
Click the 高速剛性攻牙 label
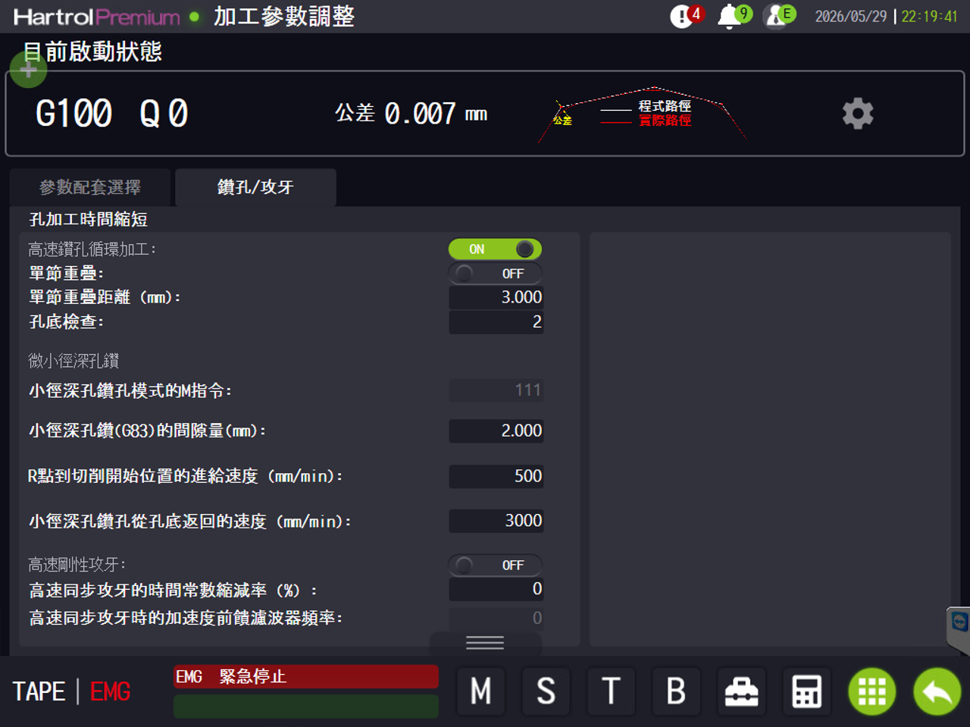click(x=77, y=565)
